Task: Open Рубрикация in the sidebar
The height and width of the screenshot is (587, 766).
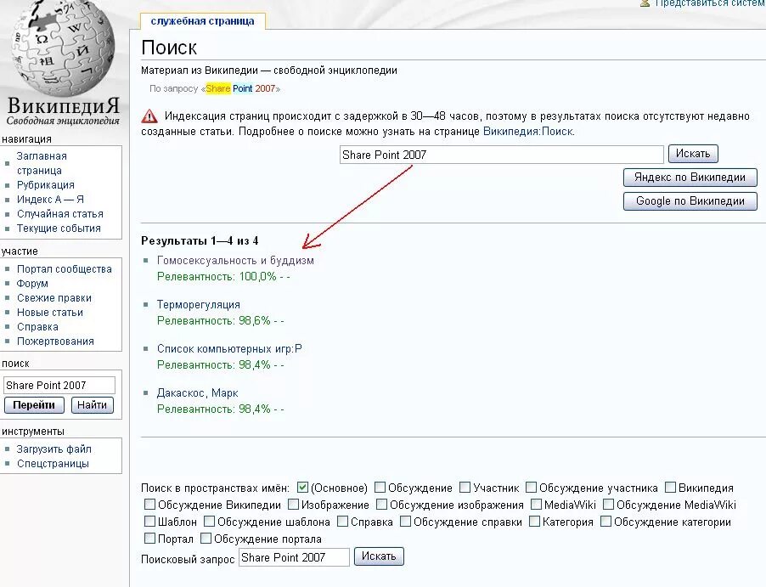Action: 45,185
